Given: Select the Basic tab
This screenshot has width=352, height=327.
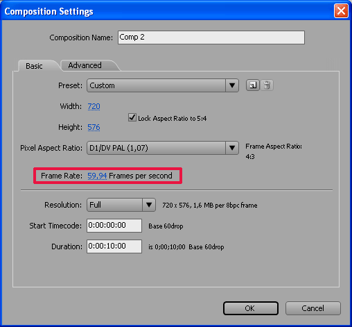Looking at the screenshot, I should (34, 66).
